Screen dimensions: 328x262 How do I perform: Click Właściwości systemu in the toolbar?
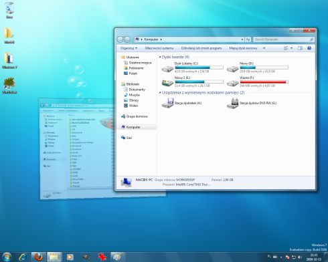(x=159, y=48)
